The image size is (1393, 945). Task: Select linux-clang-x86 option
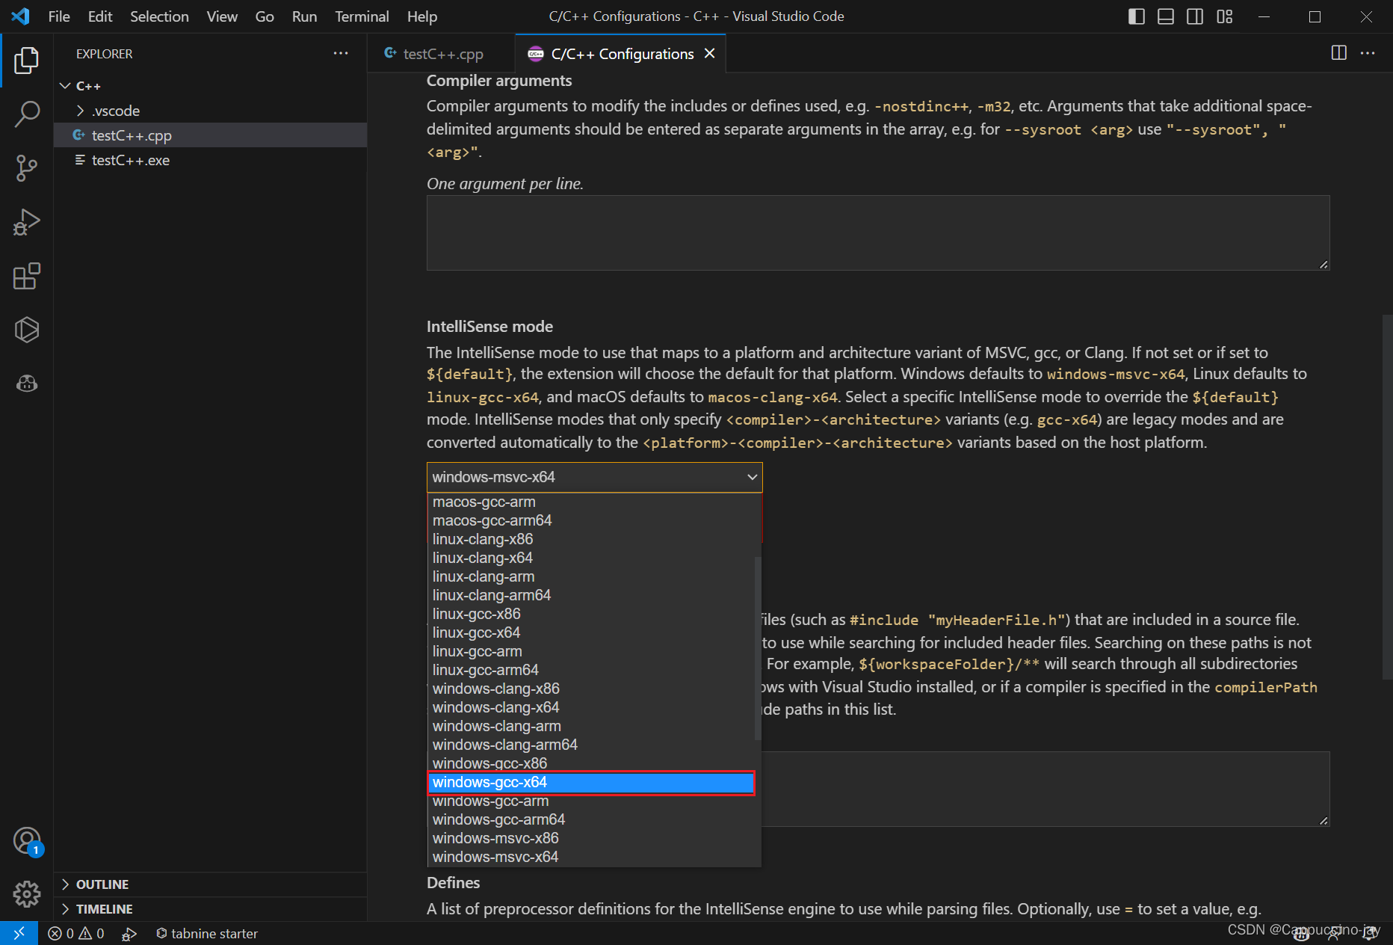591,539
